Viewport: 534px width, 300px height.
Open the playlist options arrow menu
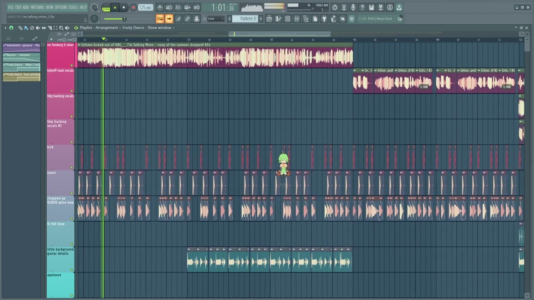point(5,28)
